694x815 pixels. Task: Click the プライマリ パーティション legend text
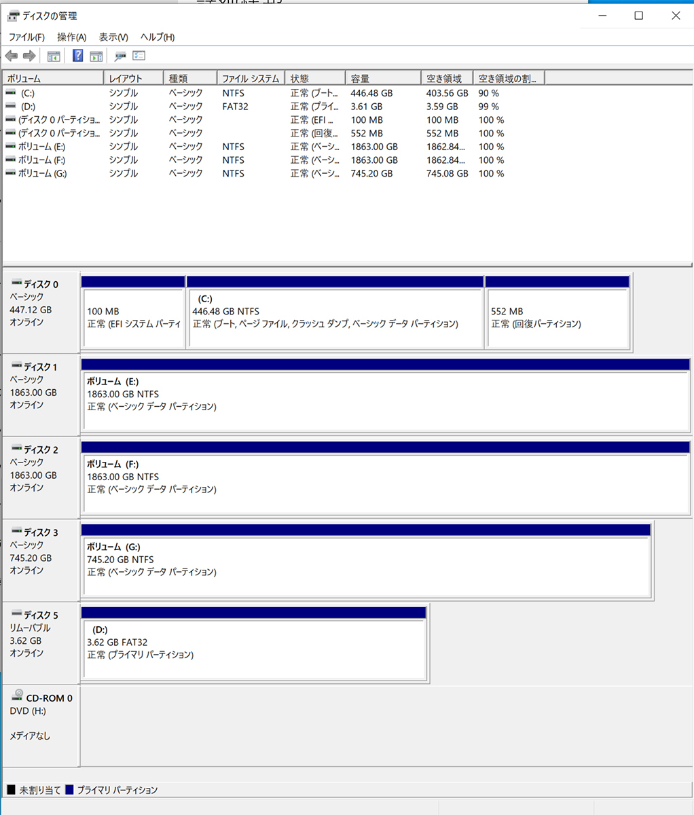coord(117,791)
